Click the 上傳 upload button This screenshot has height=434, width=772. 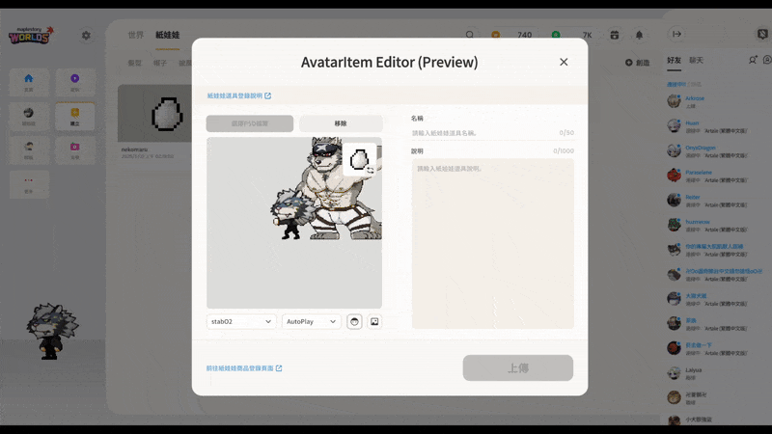pyautogui.click(x=518, y=367)
